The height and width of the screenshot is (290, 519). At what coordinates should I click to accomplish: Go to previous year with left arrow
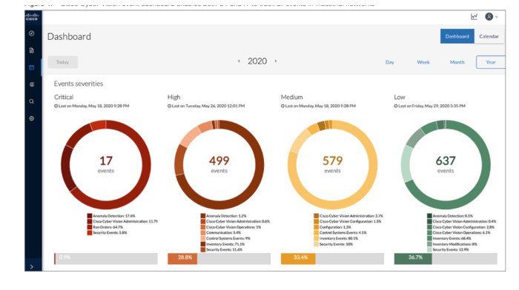(x=239, y=61)
